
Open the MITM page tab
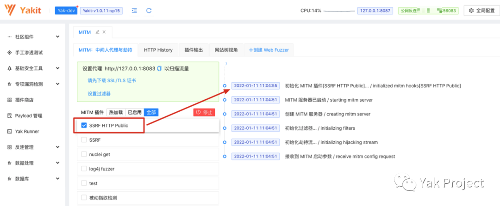tap(85, 32)
